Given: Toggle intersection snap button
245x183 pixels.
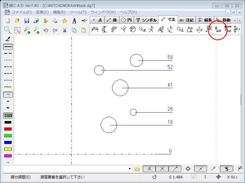Looking at the screenshot, I should (162, 169).
